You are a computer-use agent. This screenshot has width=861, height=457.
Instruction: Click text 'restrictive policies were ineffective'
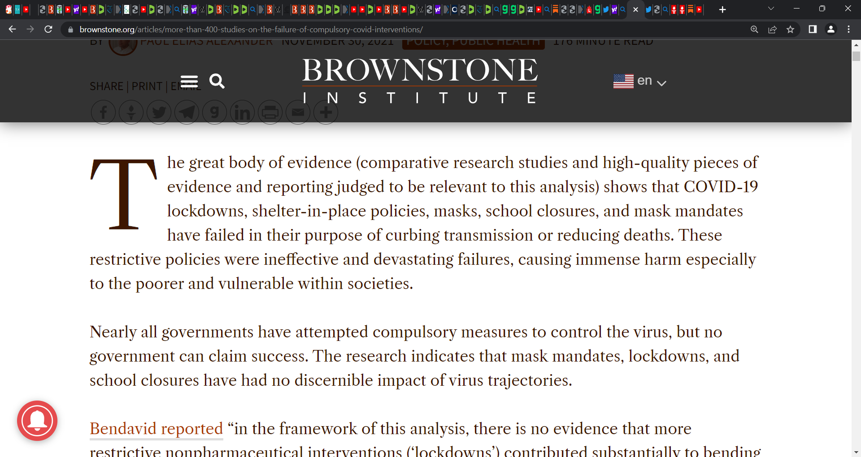pyautogui.click(x=214, y=259)
